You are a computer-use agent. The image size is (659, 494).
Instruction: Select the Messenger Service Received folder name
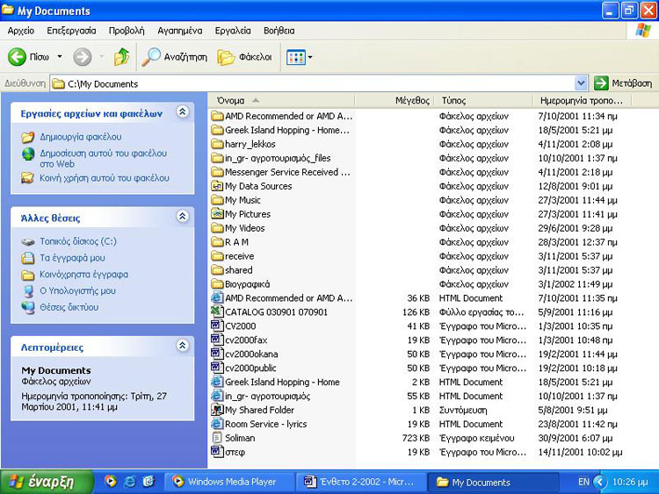click(x=287, y=172)
